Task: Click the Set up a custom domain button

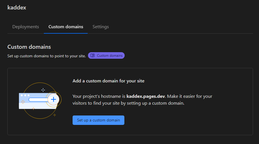Action: click(x=98, y=120)
